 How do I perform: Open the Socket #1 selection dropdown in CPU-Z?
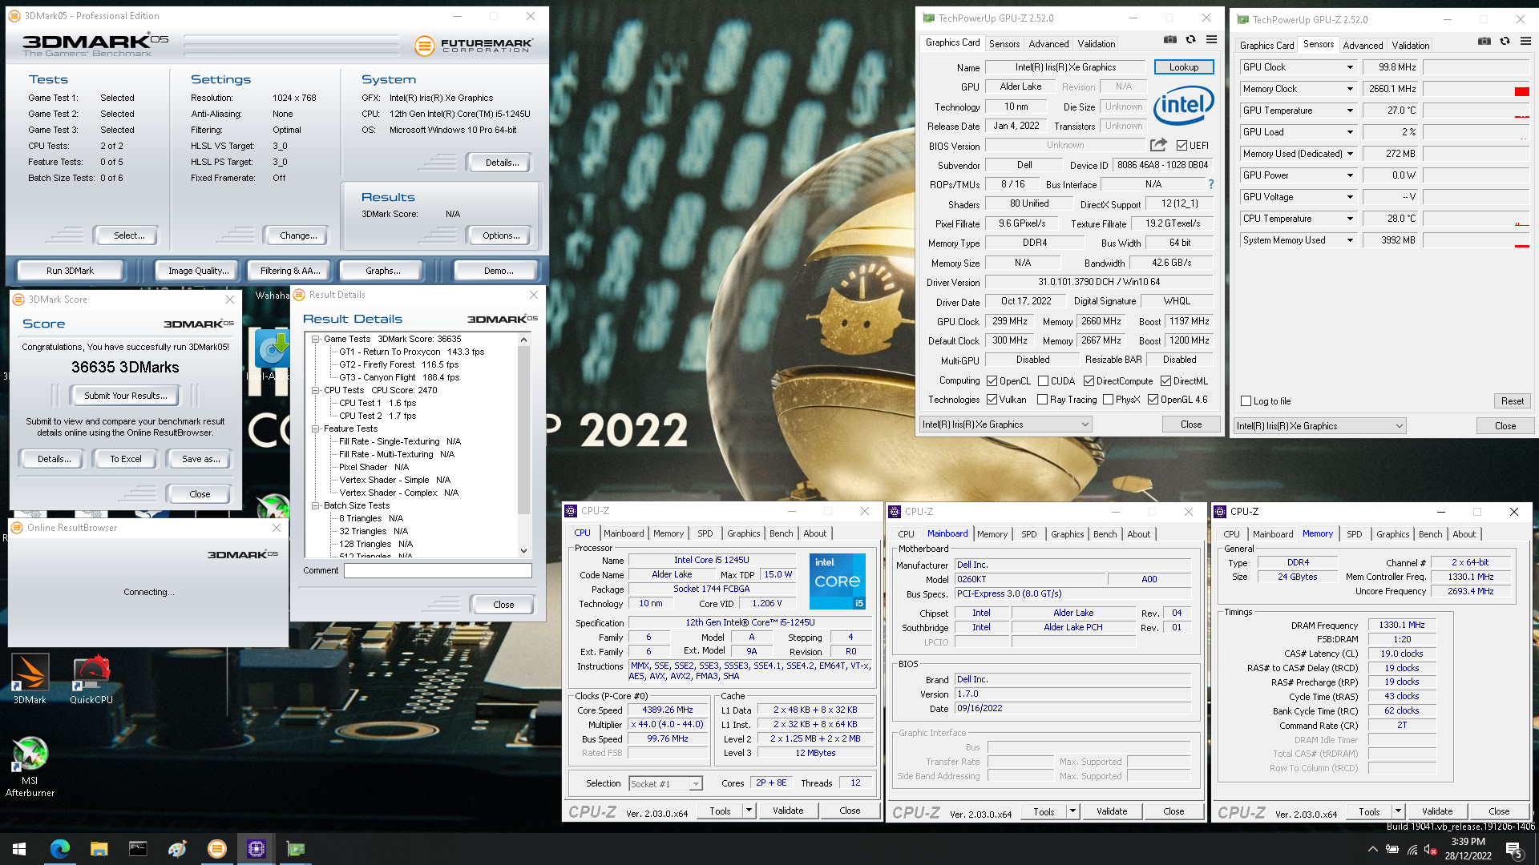click(x=665, y=784)
